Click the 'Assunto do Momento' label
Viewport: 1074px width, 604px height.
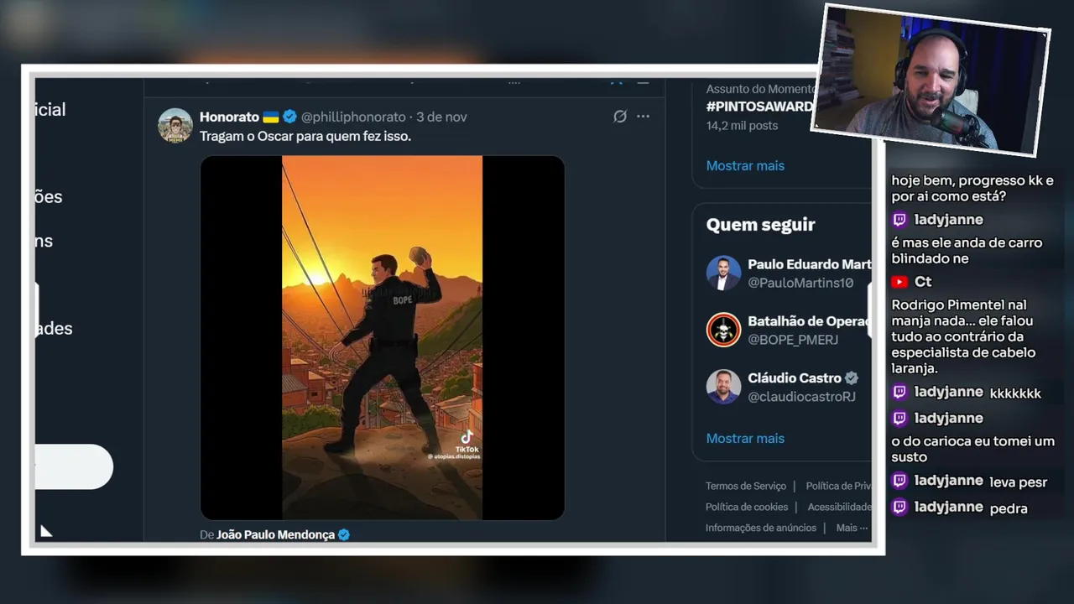(x=760, y=89)
